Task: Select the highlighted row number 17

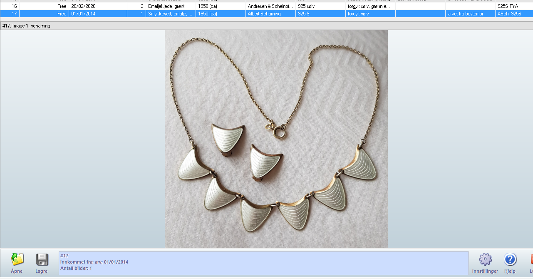Action: (x=14, y=14)
